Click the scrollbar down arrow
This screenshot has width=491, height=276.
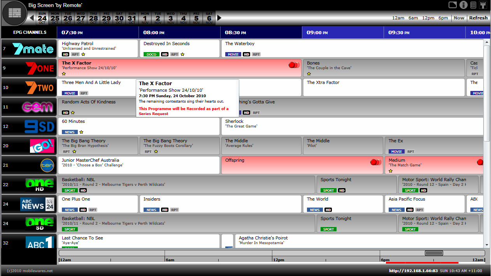click(x=487, y=245)
